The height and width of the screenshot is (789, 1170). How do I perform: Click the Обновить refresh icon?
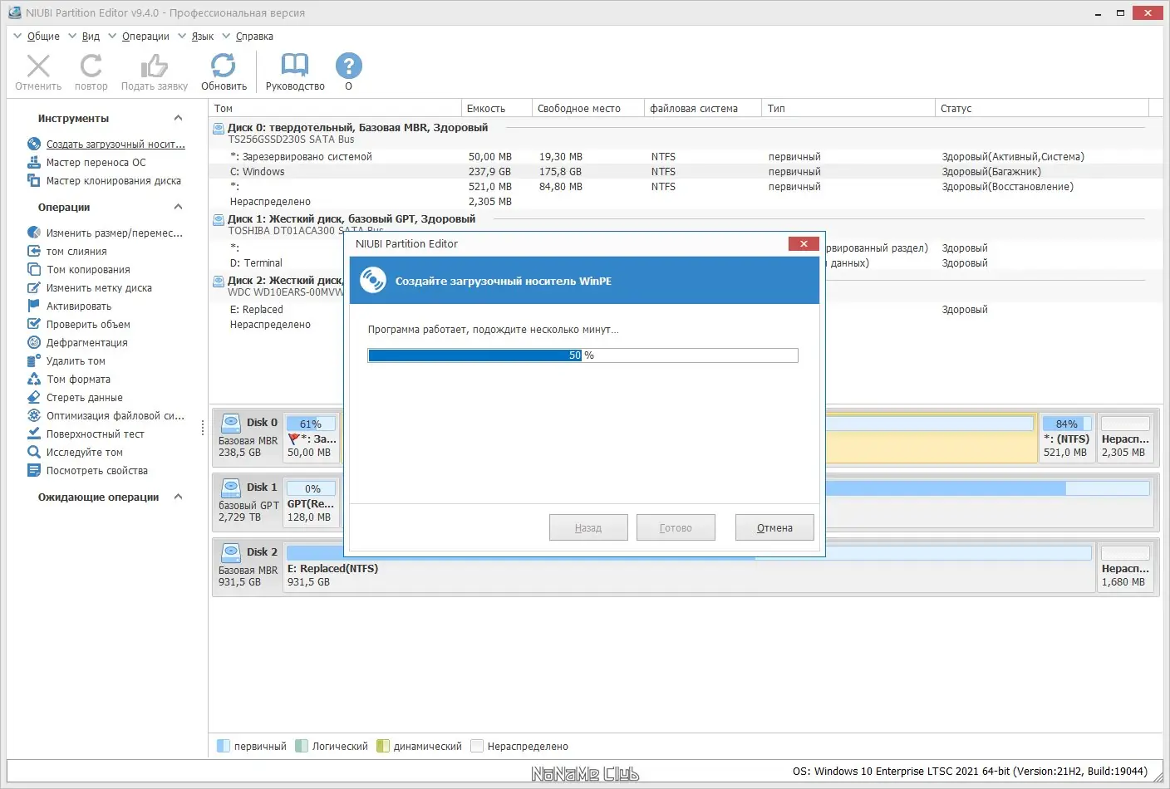pyautogui.click(x=224, y=66)
